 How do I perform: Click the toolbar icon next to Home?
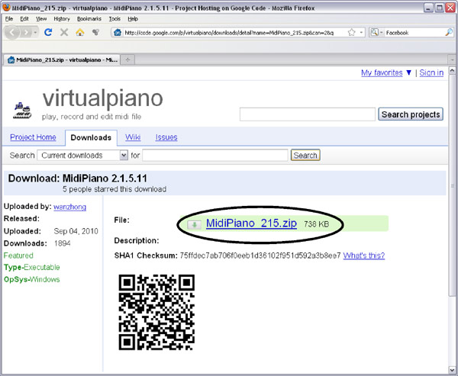(x=95, y=32)
